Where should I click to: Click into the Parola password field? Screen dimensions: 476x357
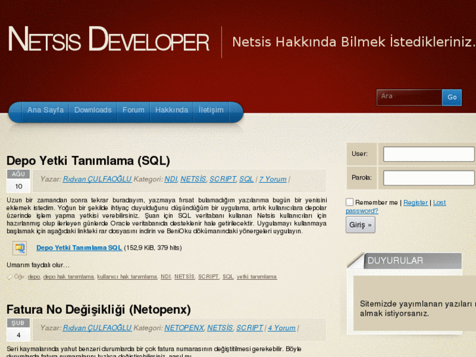coord(429,178)
